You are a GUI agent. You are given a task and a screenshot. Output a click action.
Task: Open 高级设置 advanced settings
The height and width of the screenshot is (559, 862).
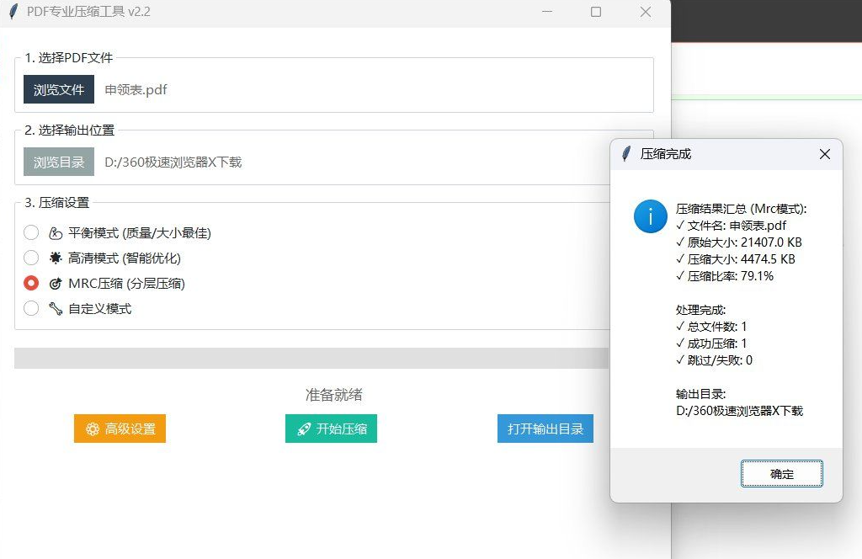(x=120, y=429)
